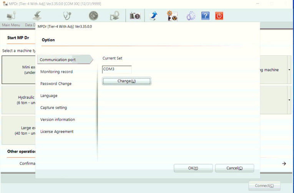Open the blue question mark help icon
Image resolution: width=294 pixels, height=193 pixels.
tap(205, 16)
